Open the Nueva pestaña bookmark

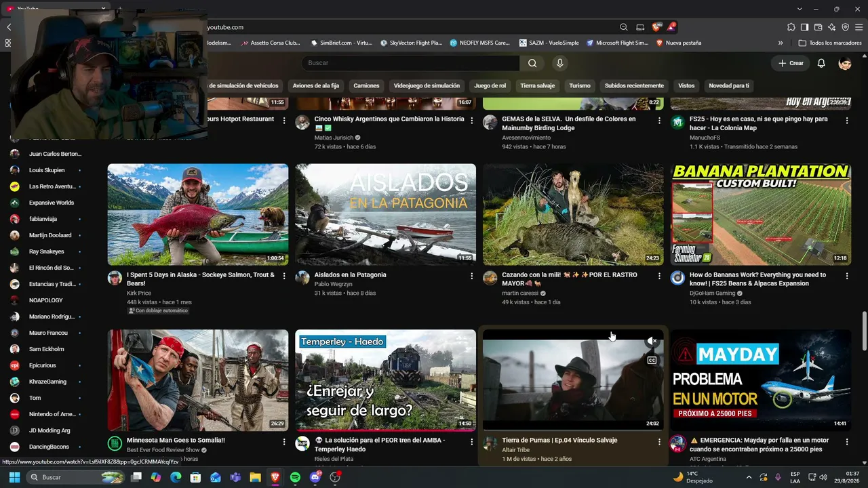pos(679,43)
